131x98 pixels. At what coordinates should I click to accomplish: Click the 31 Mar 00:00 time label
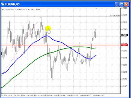pos(85,96)
